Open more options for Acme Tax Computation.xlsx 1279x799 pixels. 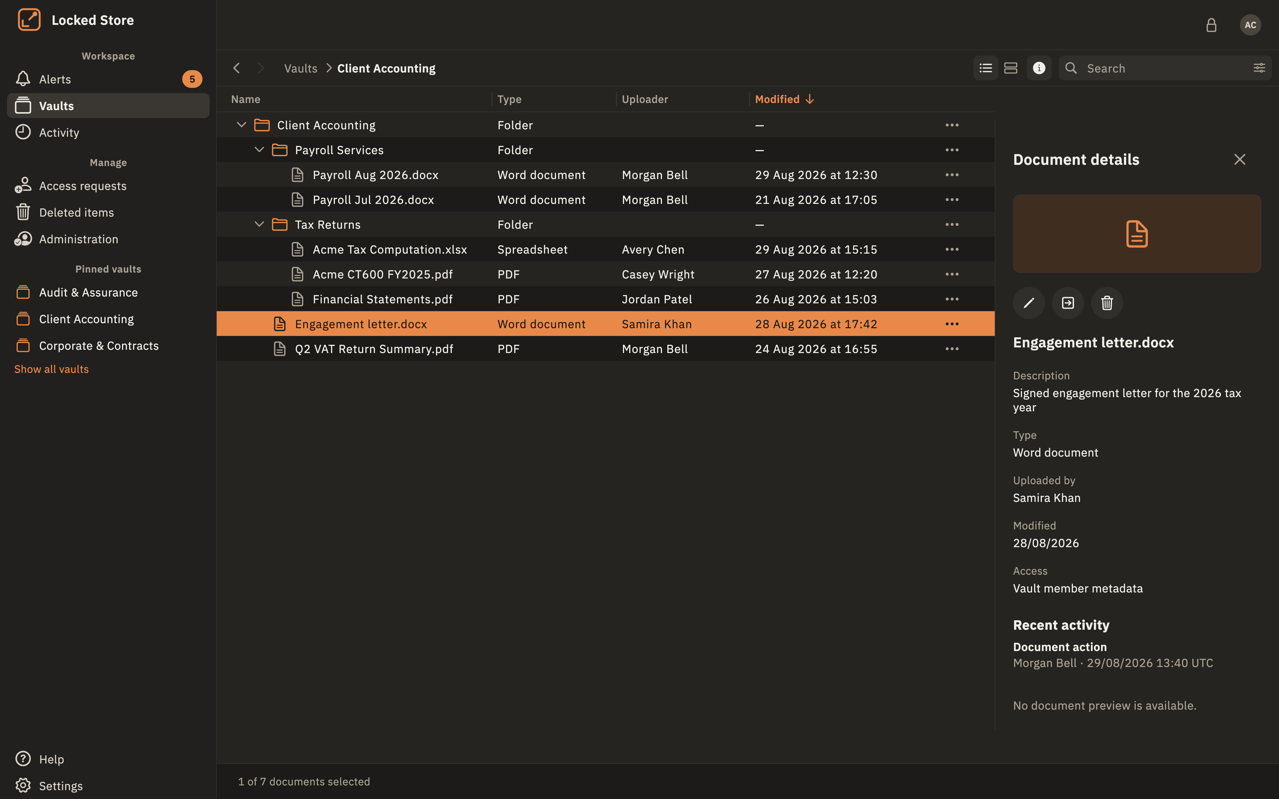(x=952, y=249)
